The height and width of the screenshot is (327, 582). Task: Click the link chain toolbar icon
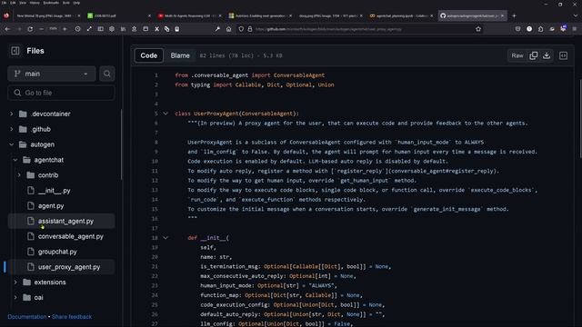(167, 29)
